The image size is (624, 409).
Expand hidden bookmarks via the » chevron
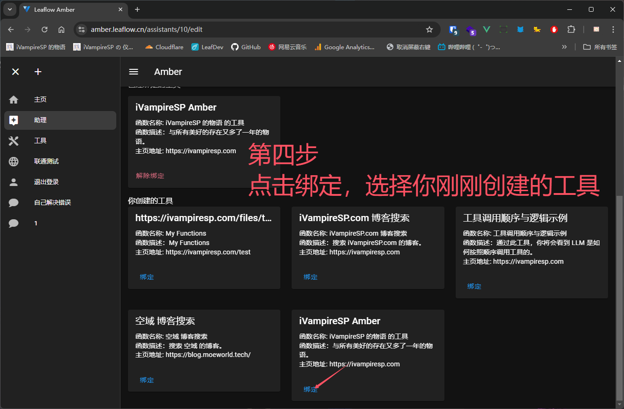[x=564, y=47]
